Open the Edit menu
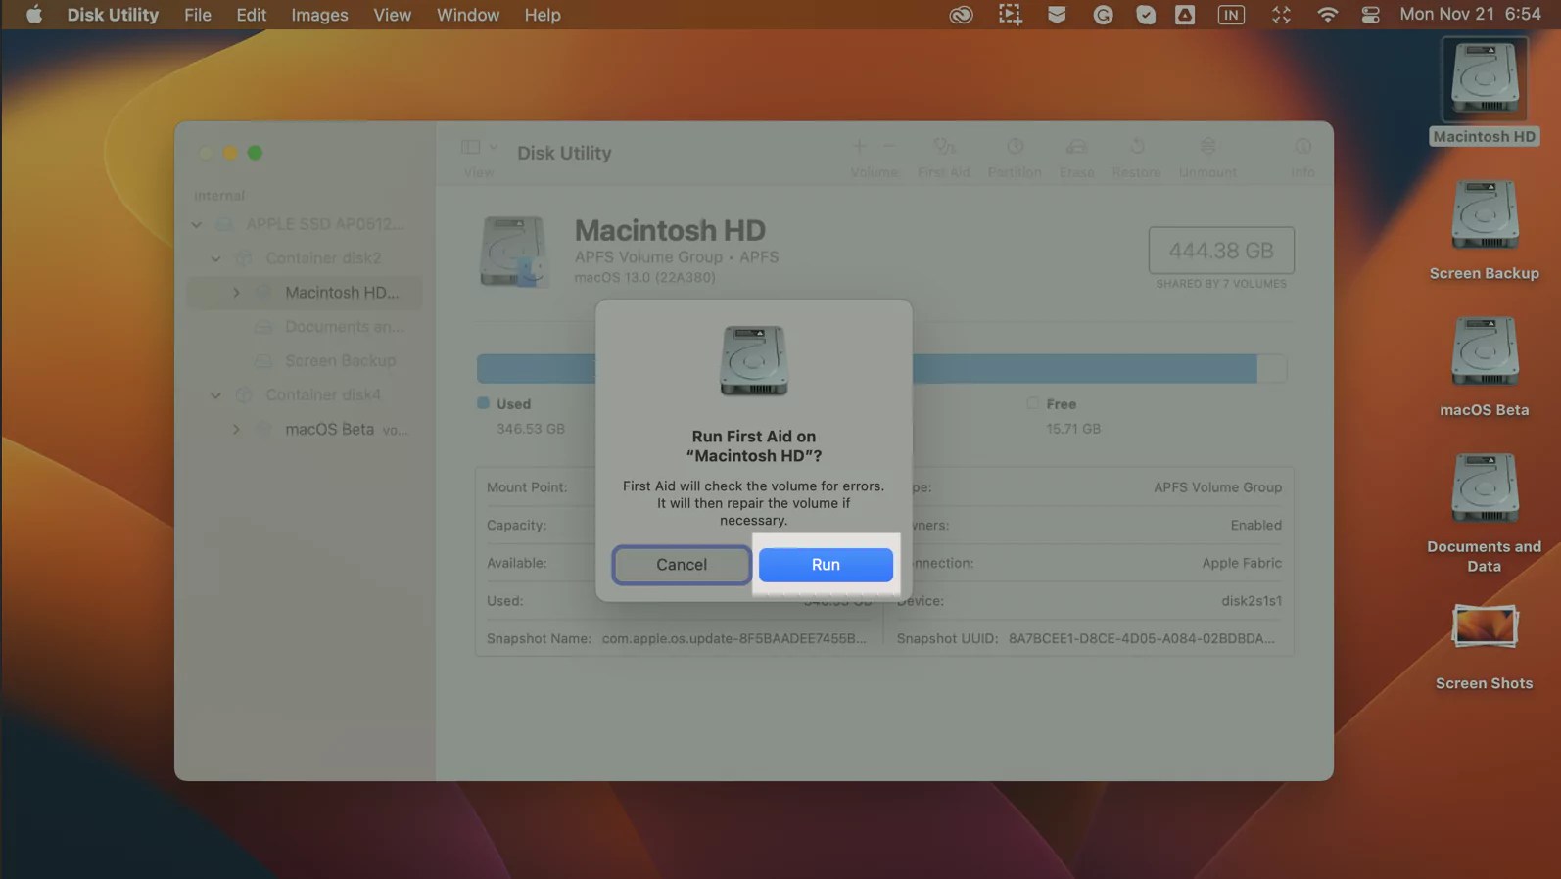Viewport: 1561px width, 879px height. [x=251, y=15]
